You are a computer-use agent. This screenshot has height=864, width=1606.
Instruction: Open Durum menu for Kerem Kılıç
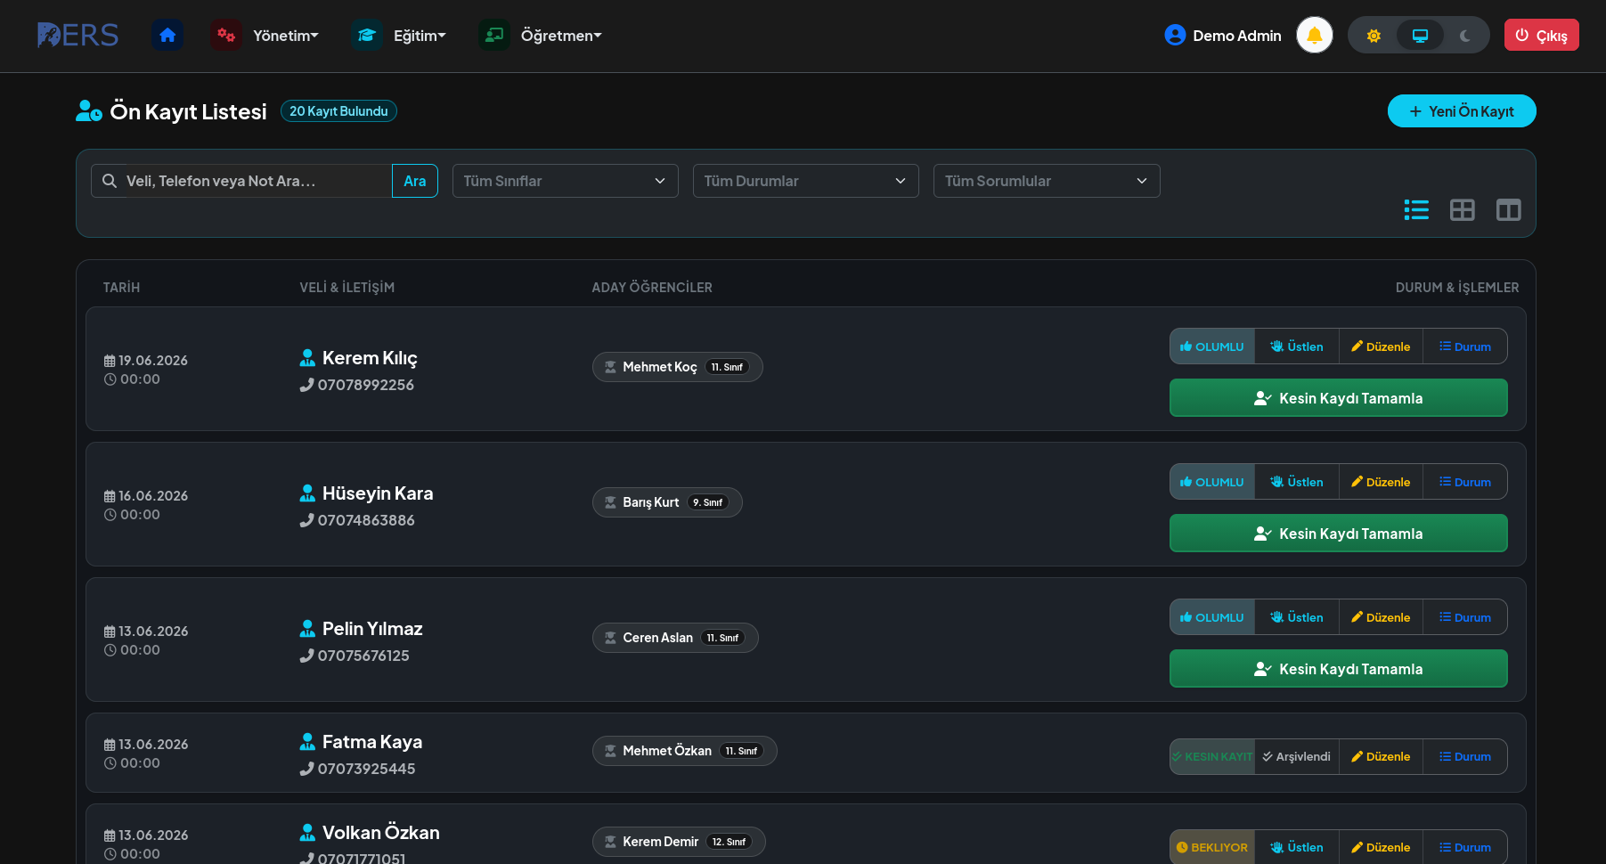coord(1465,346)
